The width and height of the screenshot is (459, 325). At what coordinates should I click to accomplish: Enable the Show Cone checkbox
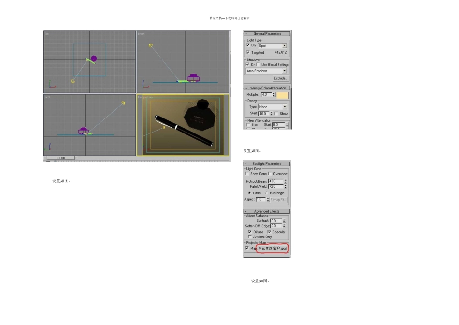(x=247, y=174)
